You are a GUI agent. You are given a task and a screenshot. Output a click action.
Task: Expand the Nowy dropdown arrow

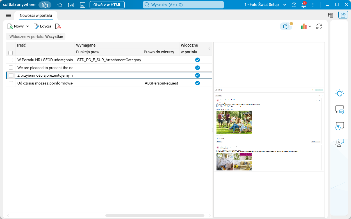pos(28,26)
